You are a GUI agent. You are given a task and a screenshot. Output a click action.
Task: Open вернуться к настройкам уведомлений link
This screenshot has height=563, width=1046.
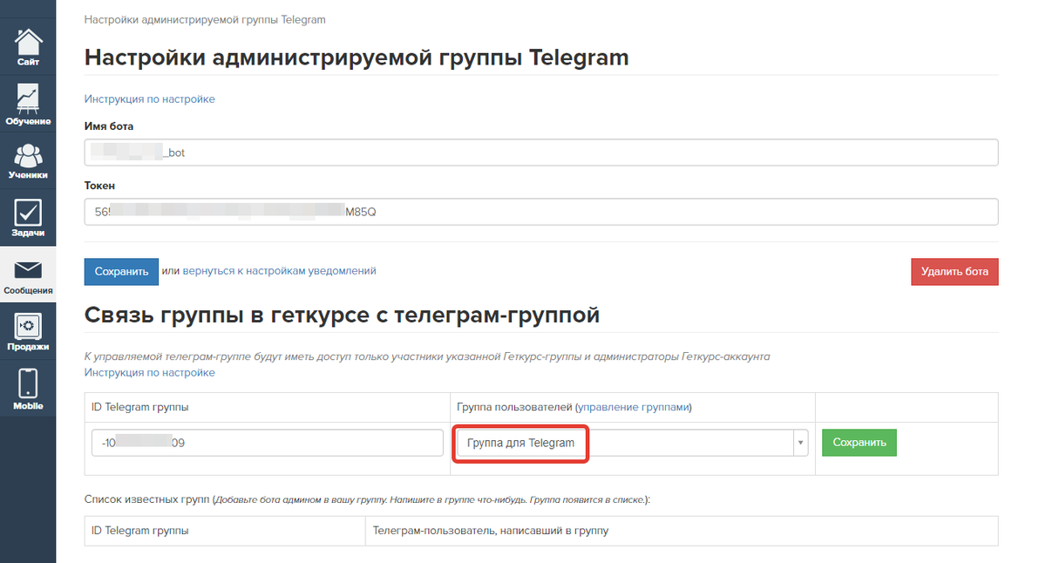click(x=280, y=271)
